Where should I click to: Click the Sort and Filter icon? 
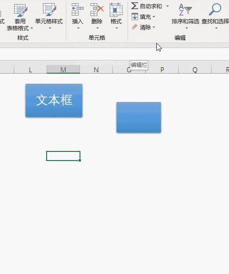pyautogui.click(x=185, y=10)
